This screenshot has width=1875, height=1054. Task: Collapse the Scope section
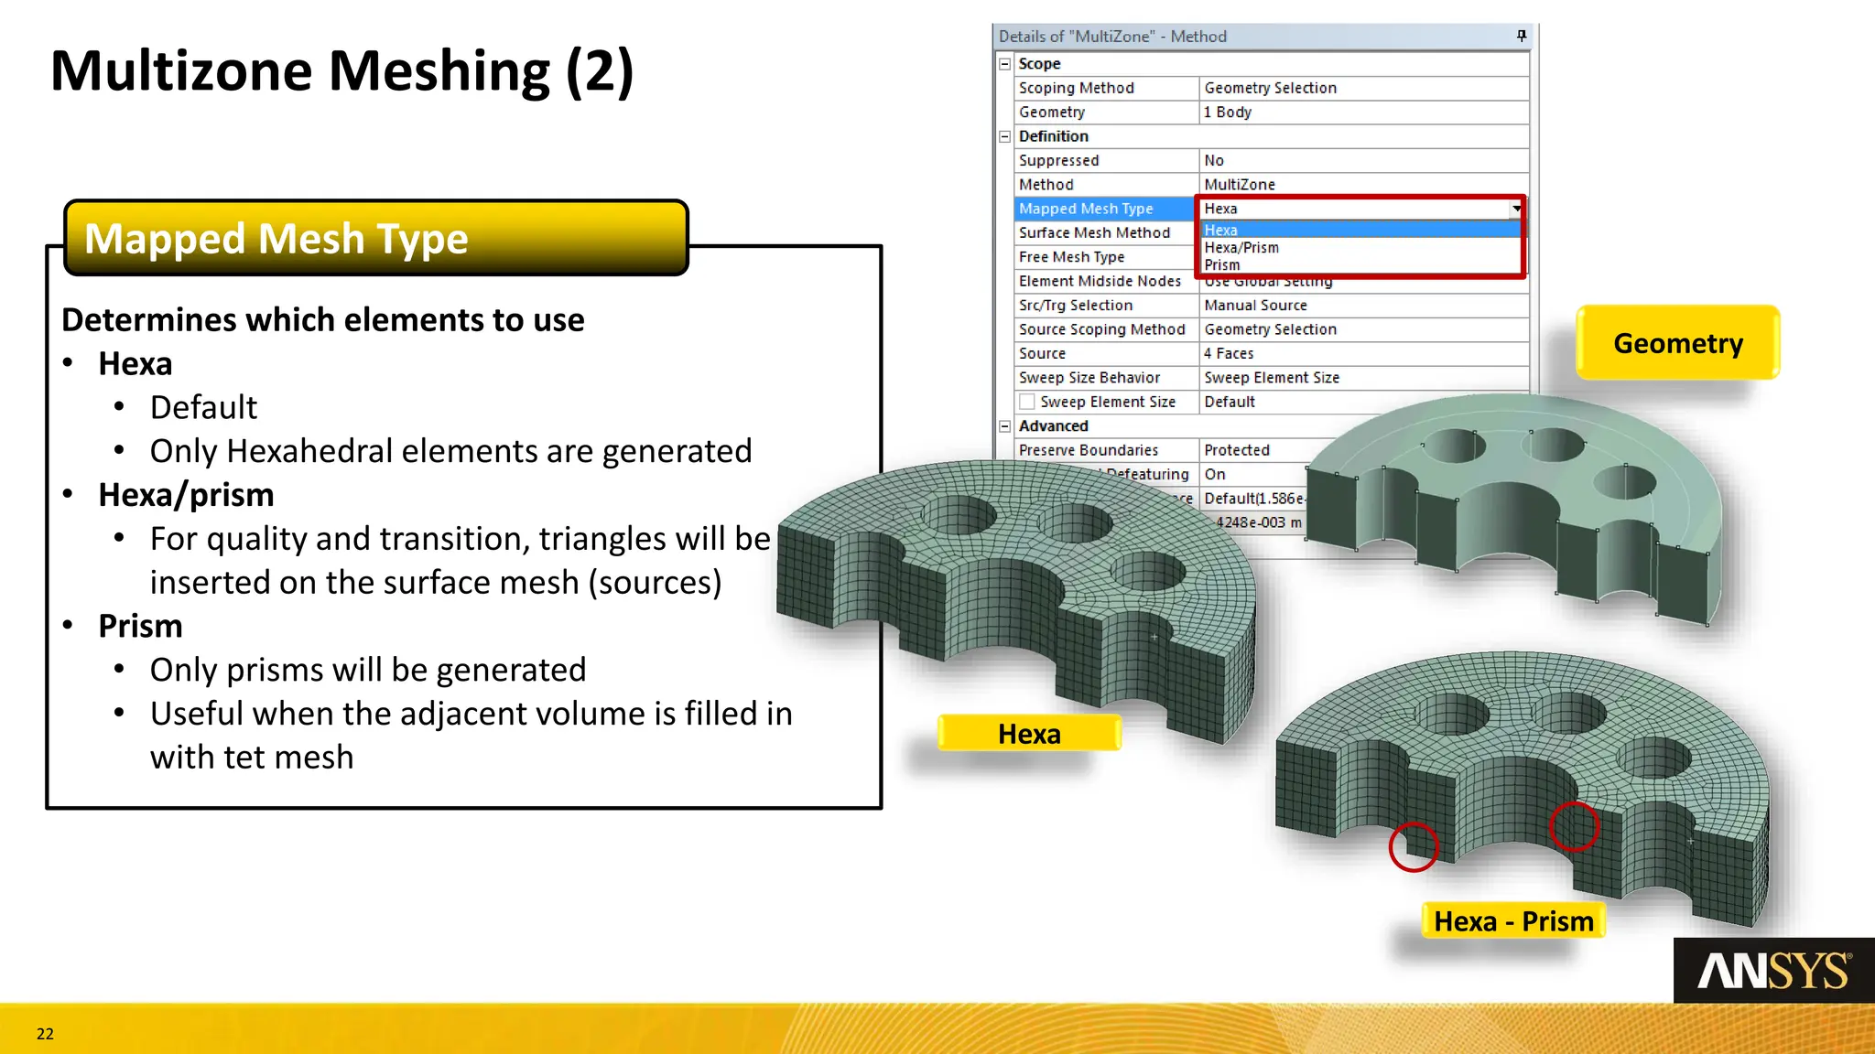(x=1004, y=64)
